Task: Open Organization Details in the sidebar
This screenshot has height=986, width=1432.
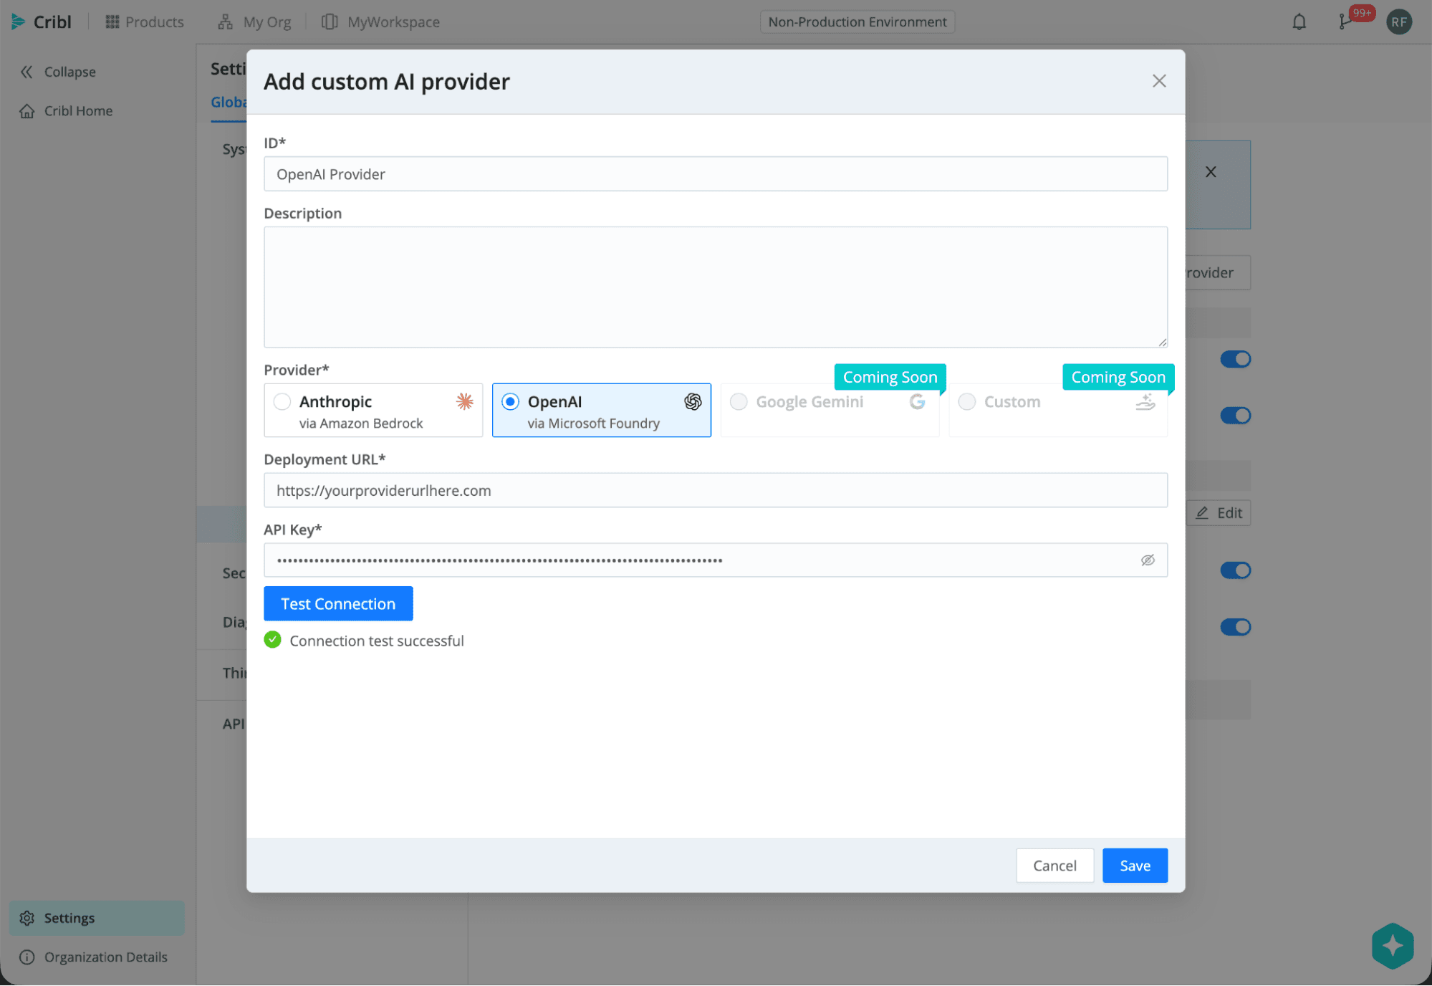Action: coord(105,957)
